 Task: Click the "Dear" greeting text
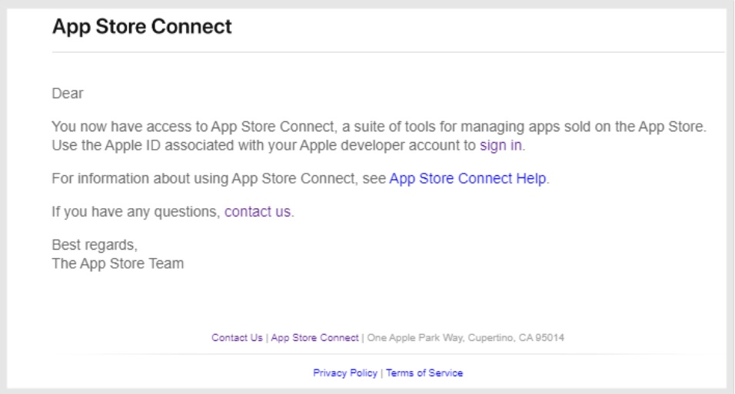click(68, 94)
